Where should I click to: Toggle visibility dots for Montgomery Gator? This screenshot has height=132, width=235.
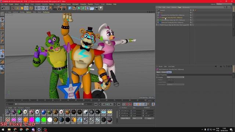pos(192,20)
